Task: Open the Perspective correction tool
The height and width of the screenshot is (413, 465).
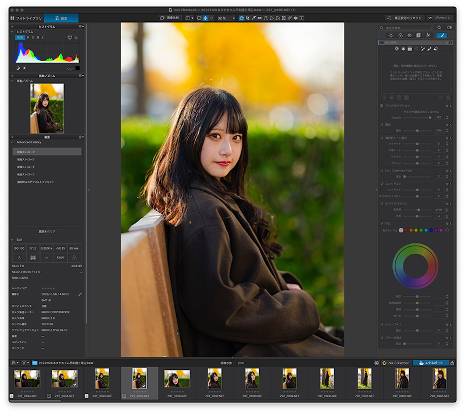Action: point(266,18)
